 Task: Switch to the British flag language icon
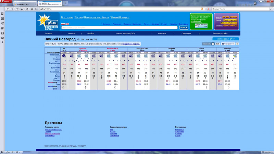click(x=67, y=24)
